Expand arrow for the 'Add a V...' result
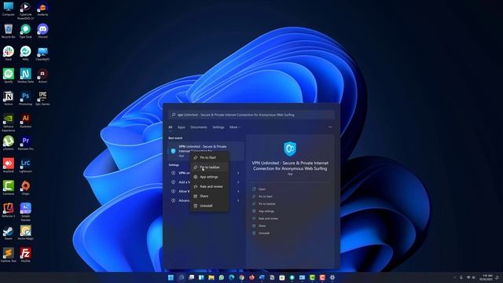 238,182
